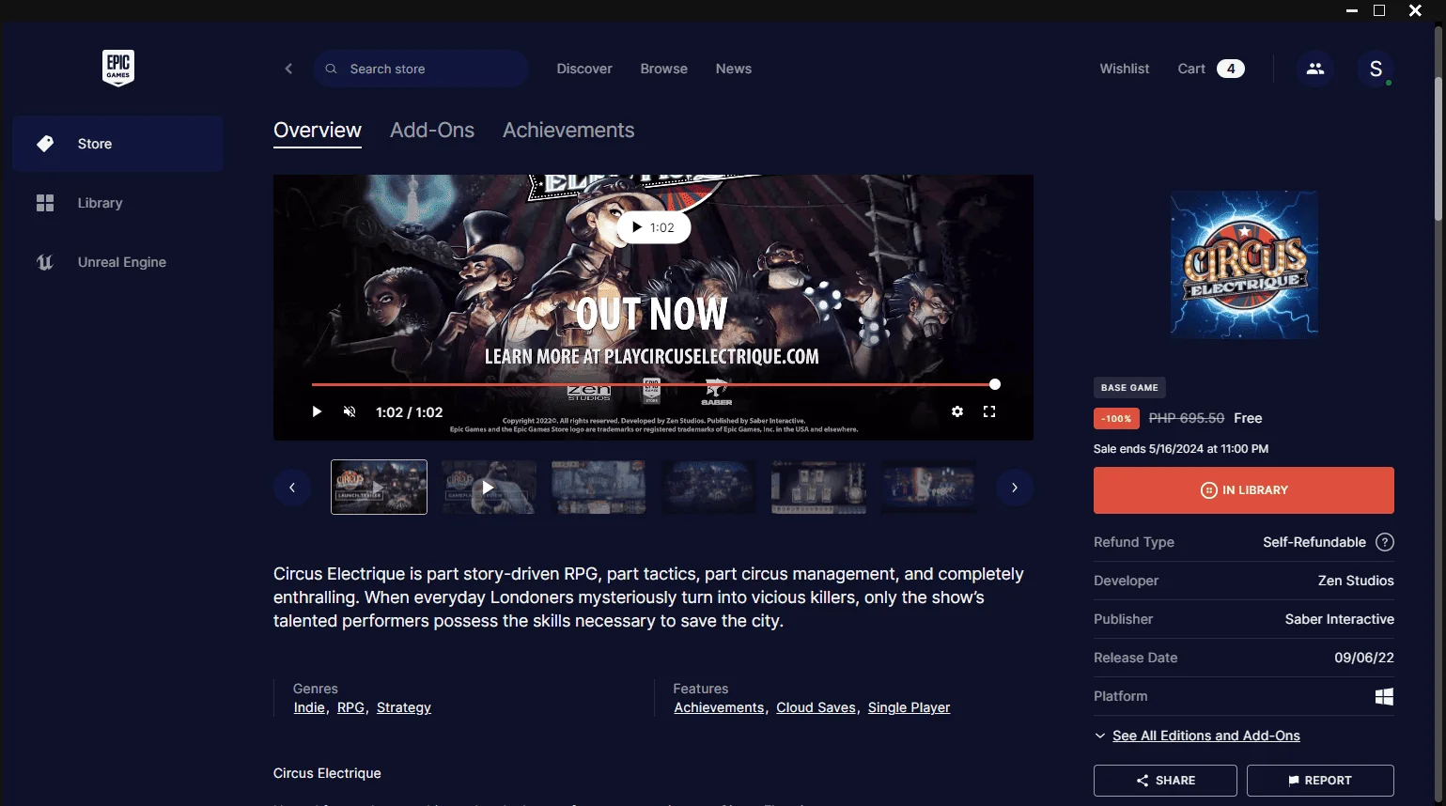This screenshot has height=806, width=1446.
Task: Close the launcher window
Action: pyautogui.click(x=1415, y=10)
